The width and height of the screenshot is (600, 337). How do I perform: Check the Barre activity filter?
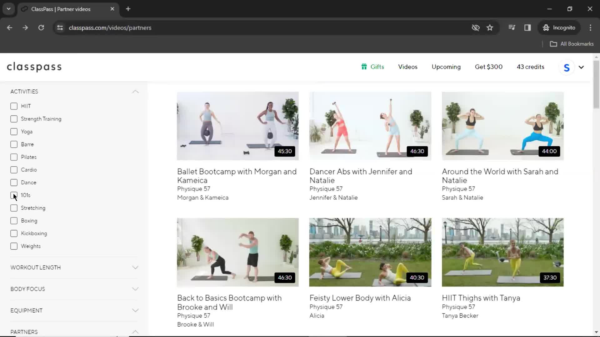coord(14,144)
